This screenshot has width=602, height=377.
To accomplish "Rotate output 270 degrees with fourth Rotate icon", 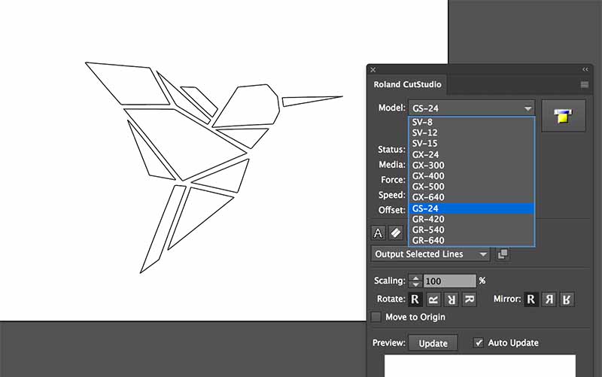I will coord(469,299).
